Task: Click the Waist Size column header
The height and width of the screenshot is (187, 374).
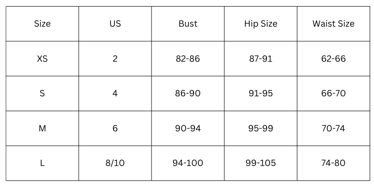Action: point(333,24)
